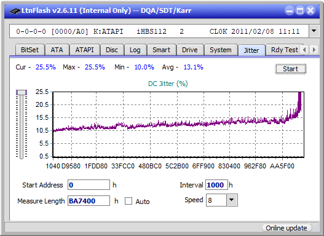This screenshot has width=324, height=236.
Task: Click the LtnFlash chip icon in title bar
Action: (x=15, y=10)
